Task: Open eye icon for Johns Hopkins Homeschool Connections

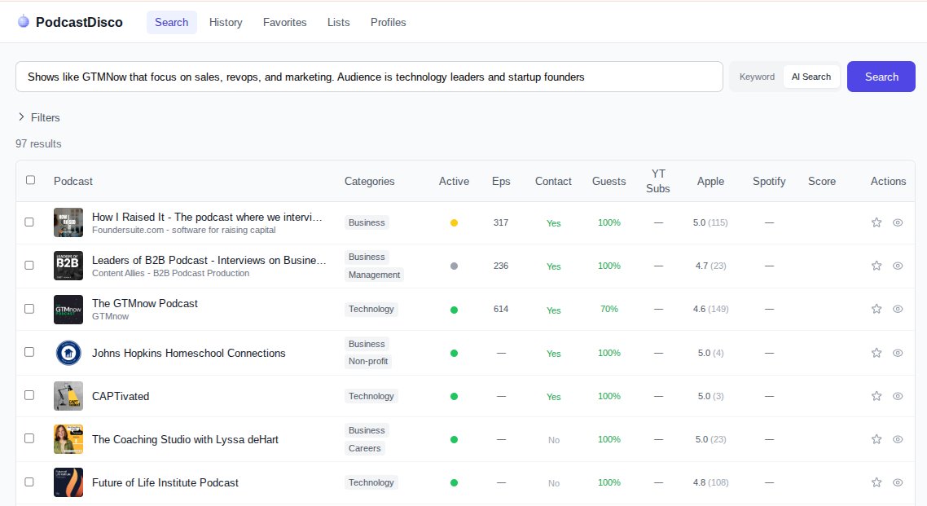Action: coord(898,353)
